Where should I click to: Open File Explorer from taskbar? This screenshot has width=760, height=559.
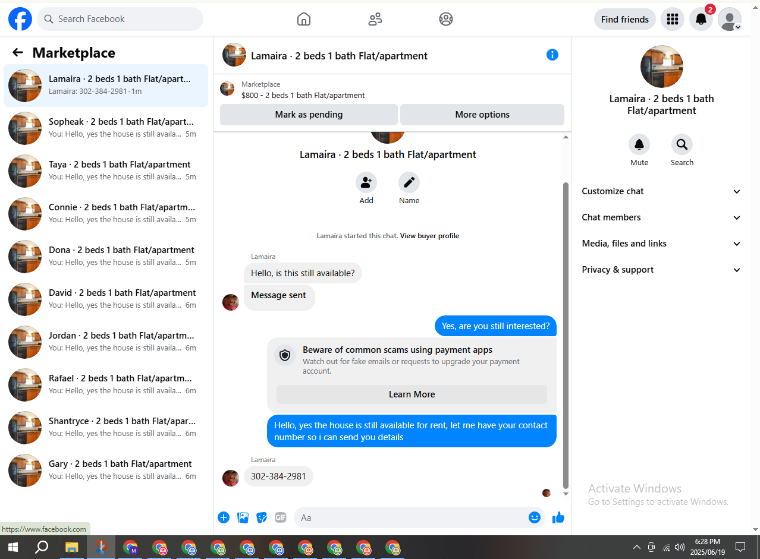(71, 547)
